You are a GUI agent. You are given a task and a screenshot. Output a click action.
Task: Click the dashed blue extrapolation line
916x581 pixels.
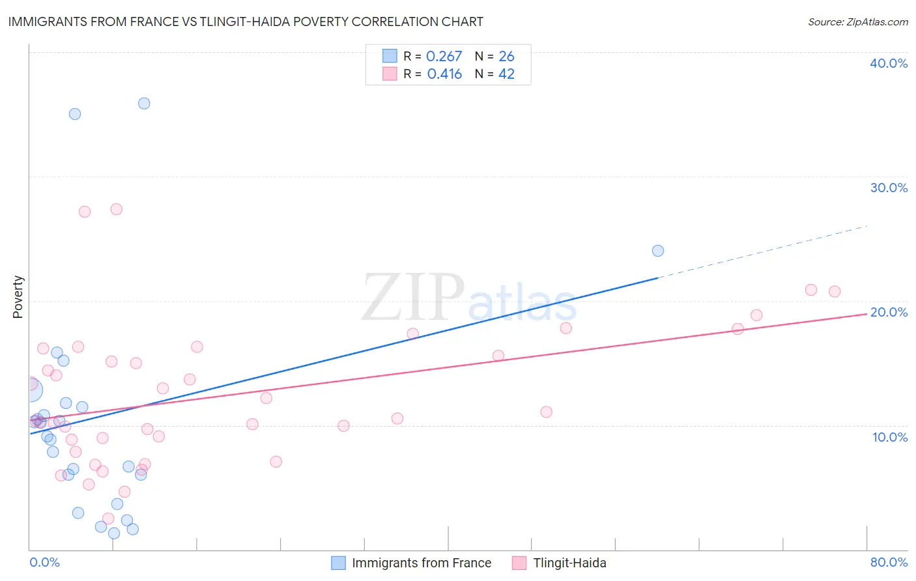click(x=762, y=252)
